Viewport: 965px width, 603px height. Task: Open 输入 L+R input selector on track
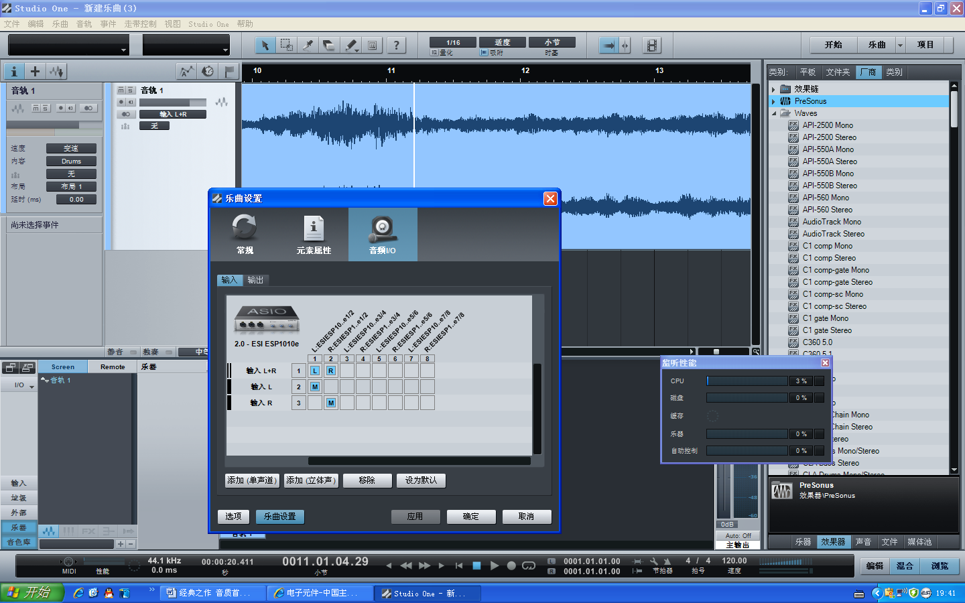[173, 115]
